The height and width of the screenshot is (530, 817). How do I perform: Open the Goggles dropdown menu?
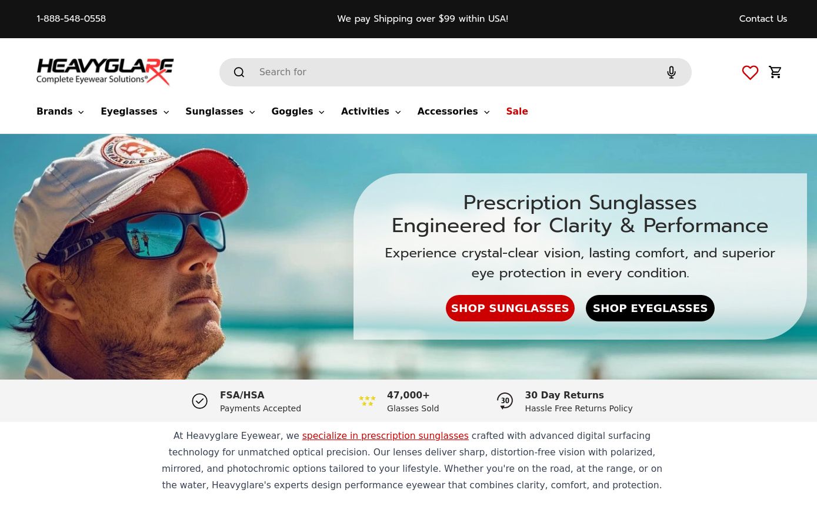click(298, 112)
